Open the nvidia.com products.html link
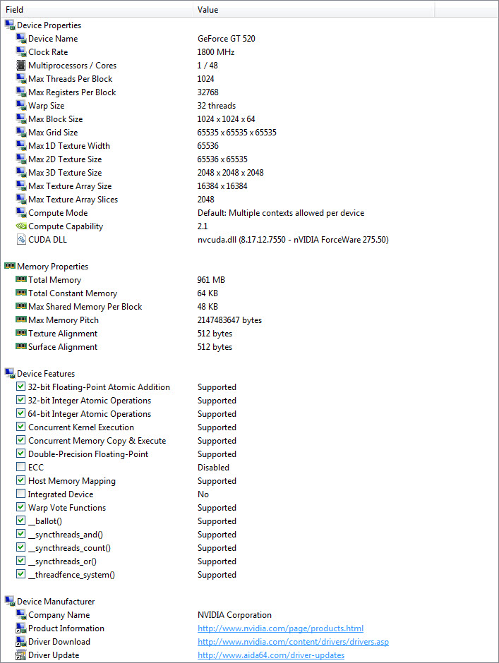 pos(281,628)
